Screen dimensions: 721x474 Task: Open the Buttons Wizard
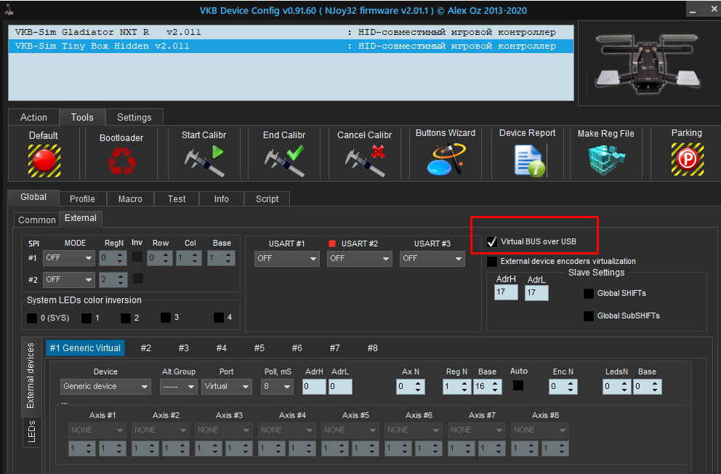click(x=446, y=159)
